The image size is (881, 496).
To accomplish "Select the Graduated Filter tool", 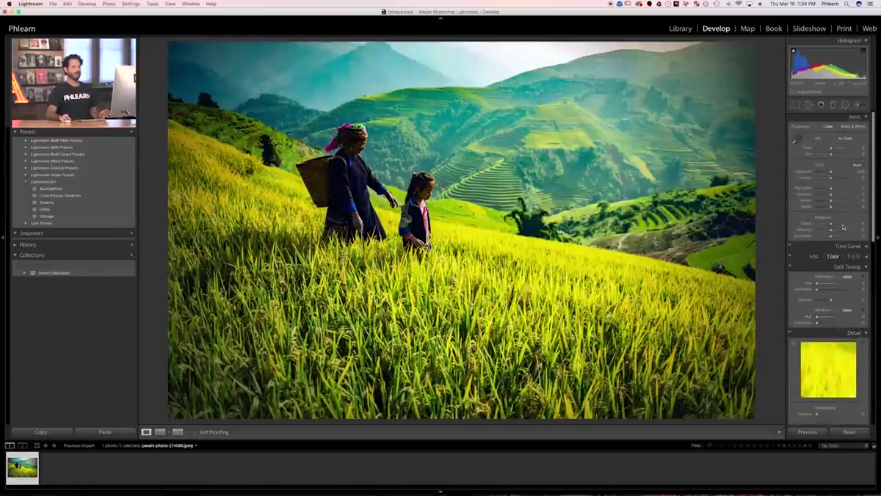I will click(833, 104).
